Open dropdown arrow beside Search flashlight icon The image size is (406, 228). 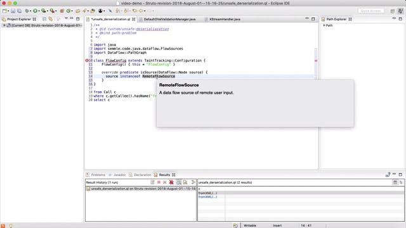[x=88, y=11]
